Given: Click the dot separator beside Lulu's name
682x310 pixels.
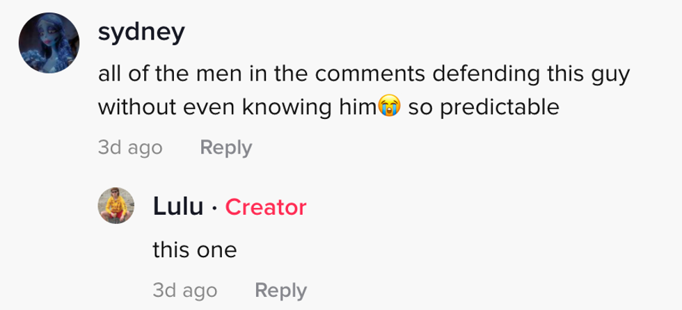Looking at the screenshot, I should (x=215, y=207).
